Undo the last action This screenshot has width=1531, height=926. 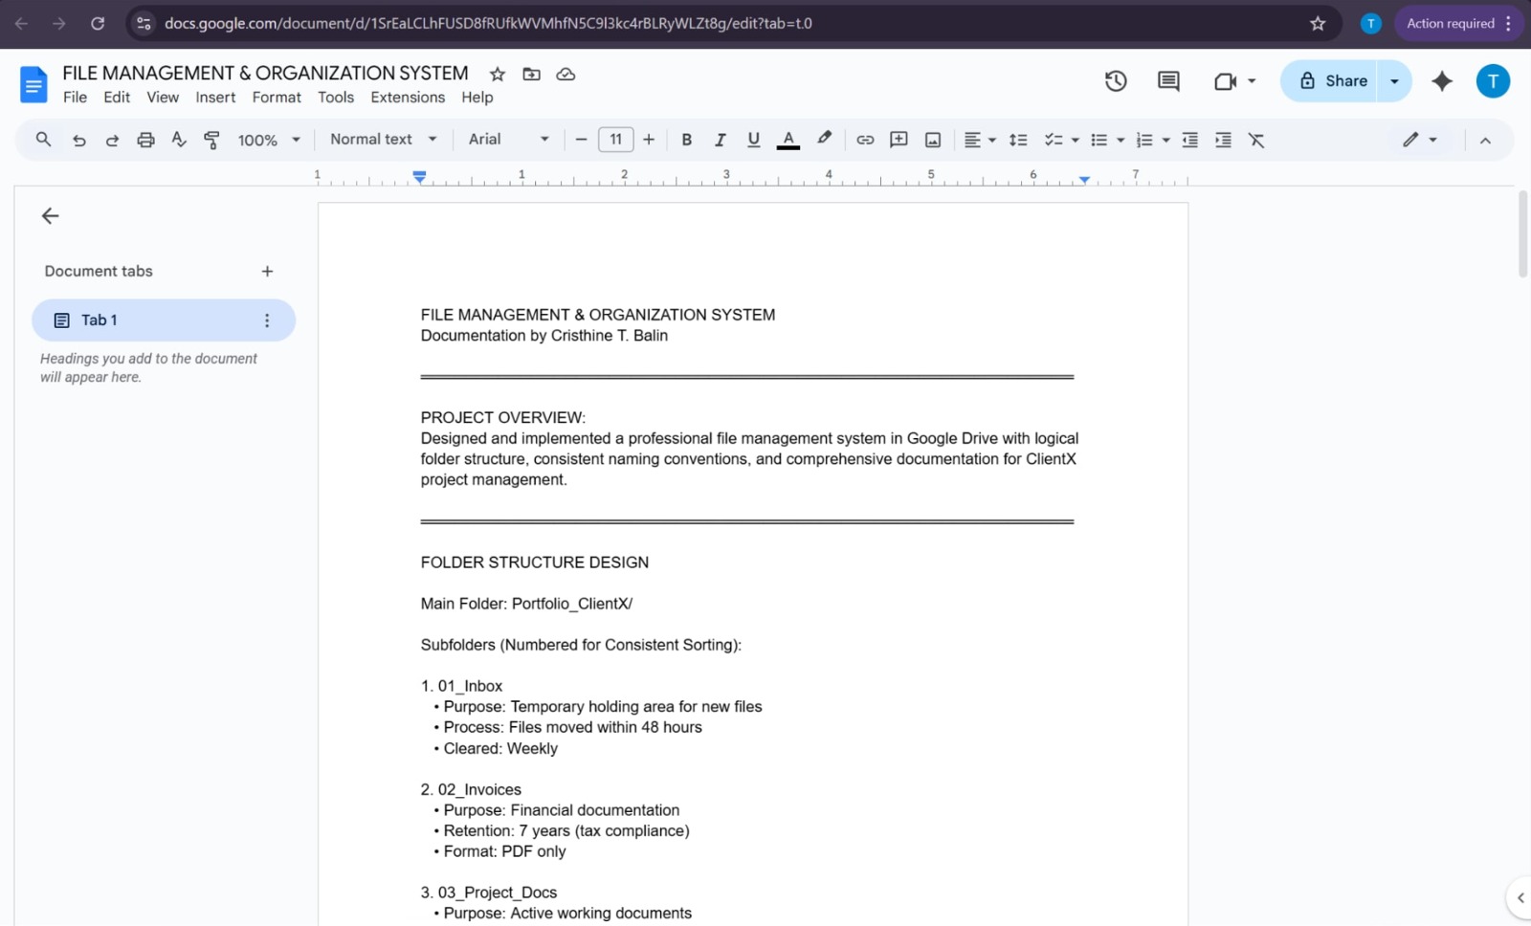coord(79,140)
